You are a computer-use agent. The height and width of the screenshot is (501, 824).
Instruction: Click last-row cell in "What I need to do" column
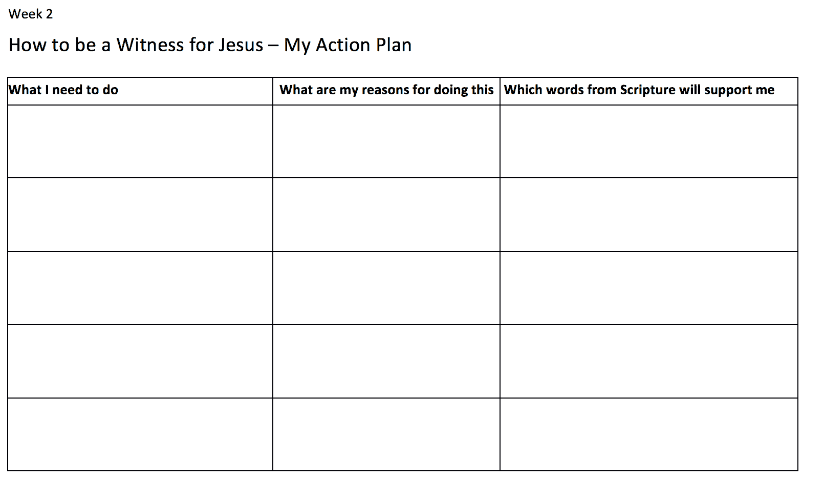tap(140, 434)
